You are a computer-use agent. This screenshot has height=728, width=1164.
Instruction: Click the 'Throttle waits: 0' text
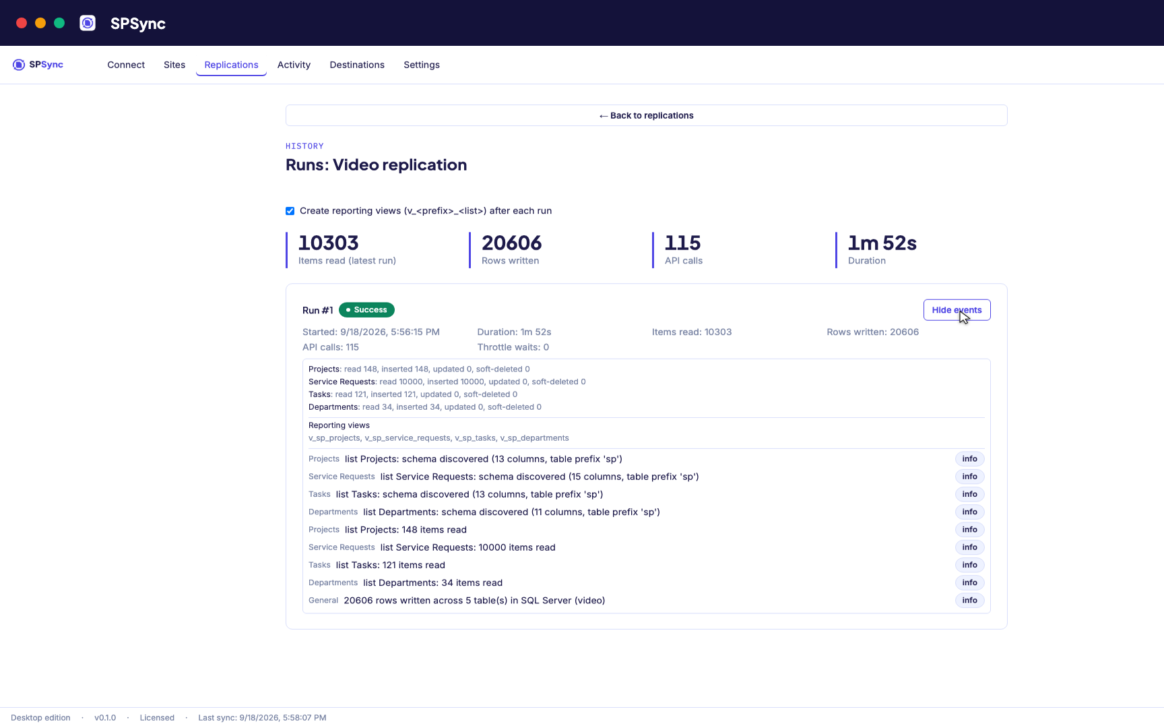point(513,347)
